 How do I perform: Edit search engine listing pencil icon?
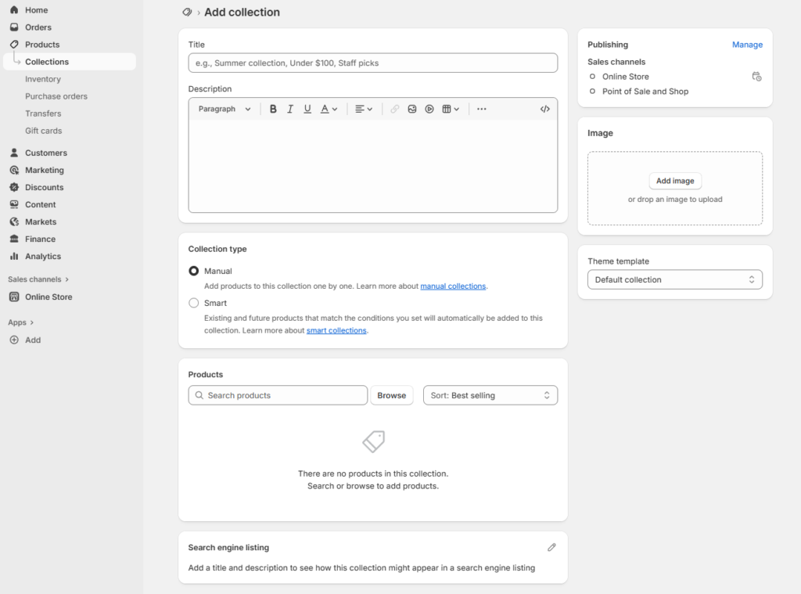(x=551, y=548)
